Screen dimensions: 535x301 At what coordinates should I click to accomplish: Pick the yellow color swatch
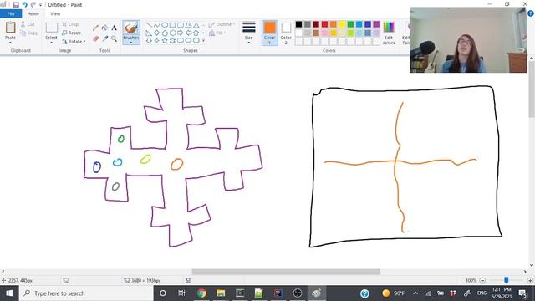[342, 24]
